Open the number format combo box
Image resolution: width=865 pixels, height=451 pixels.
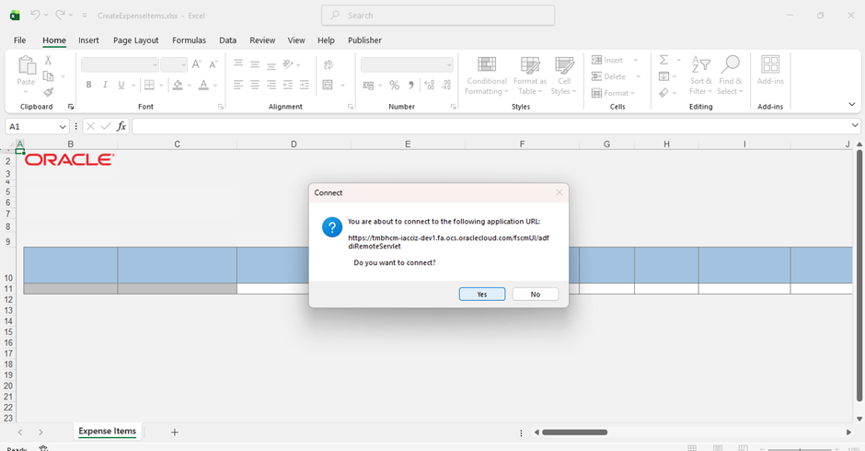click(x=407, y=64)
